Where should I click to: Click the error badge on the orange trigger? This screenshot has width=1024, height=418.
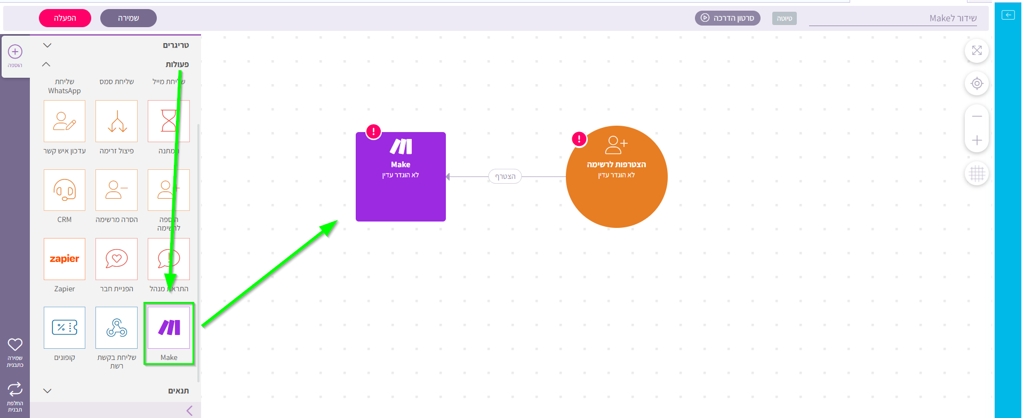click(x=579, y=139)
